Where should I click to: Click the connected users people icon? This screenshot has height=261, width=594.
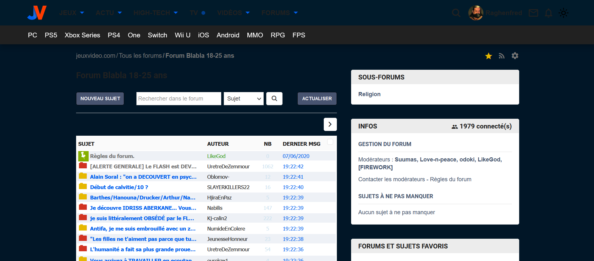454,127
